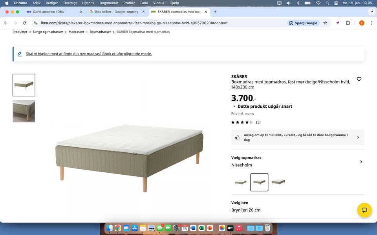
Task: Select the third topmadras variant thumbnail
Action: tap(278, 182)
